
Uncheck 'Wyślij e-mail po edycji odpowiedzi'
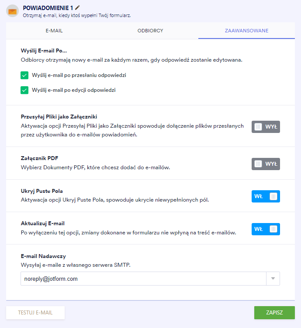[24, 90]
